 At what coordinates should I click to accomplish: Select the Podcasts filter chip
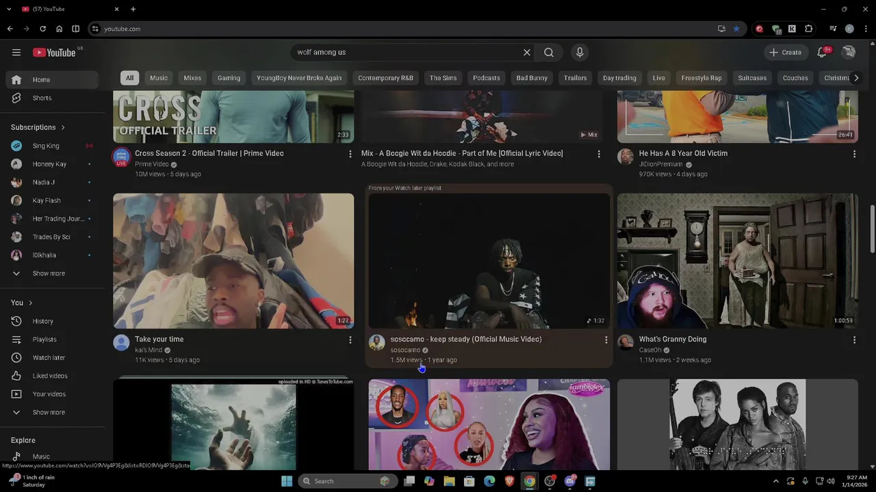click(x=487, y=78)
